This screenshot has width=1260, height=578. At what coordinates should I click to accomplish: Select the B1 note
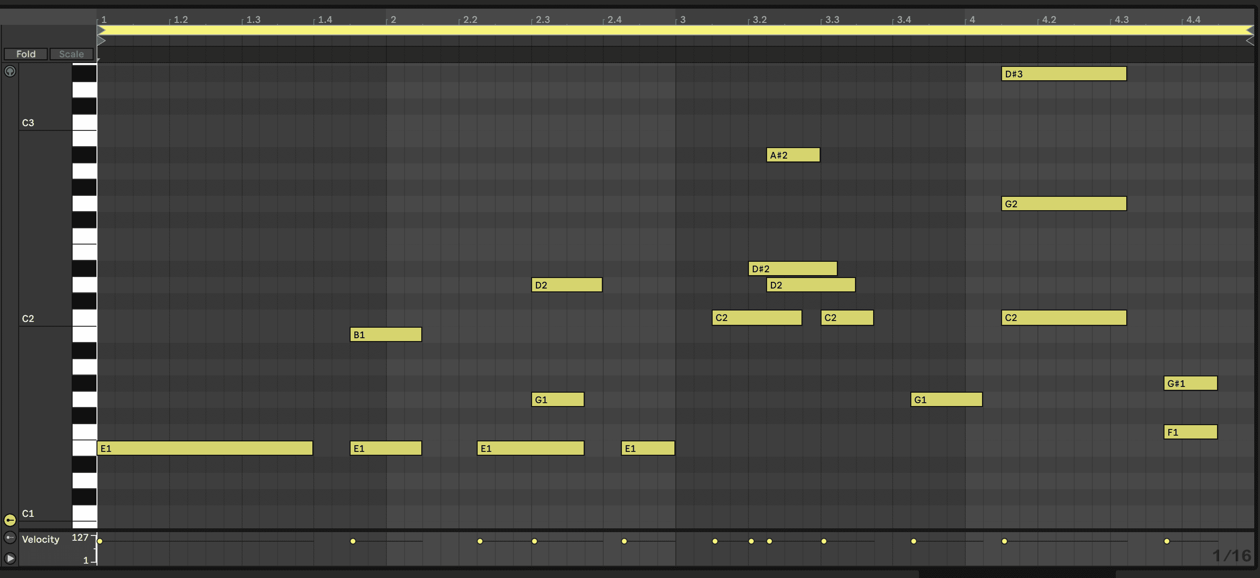coord(385,334)
